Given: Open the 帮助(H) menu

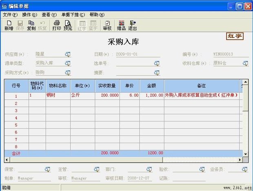Looking at the screenshot, I should point(97,15).
